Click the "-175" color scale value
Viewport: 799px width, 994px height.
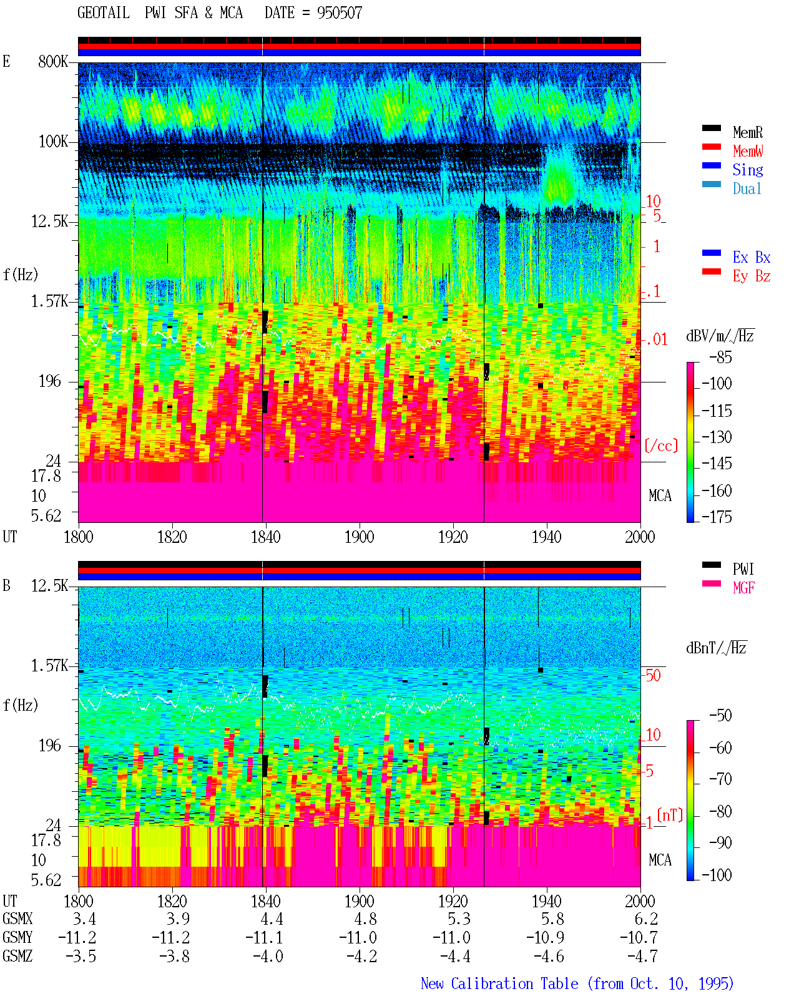pyautogui.click(x=717, y=517)
